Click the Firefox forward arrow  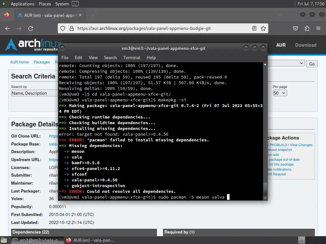(19, 28)
